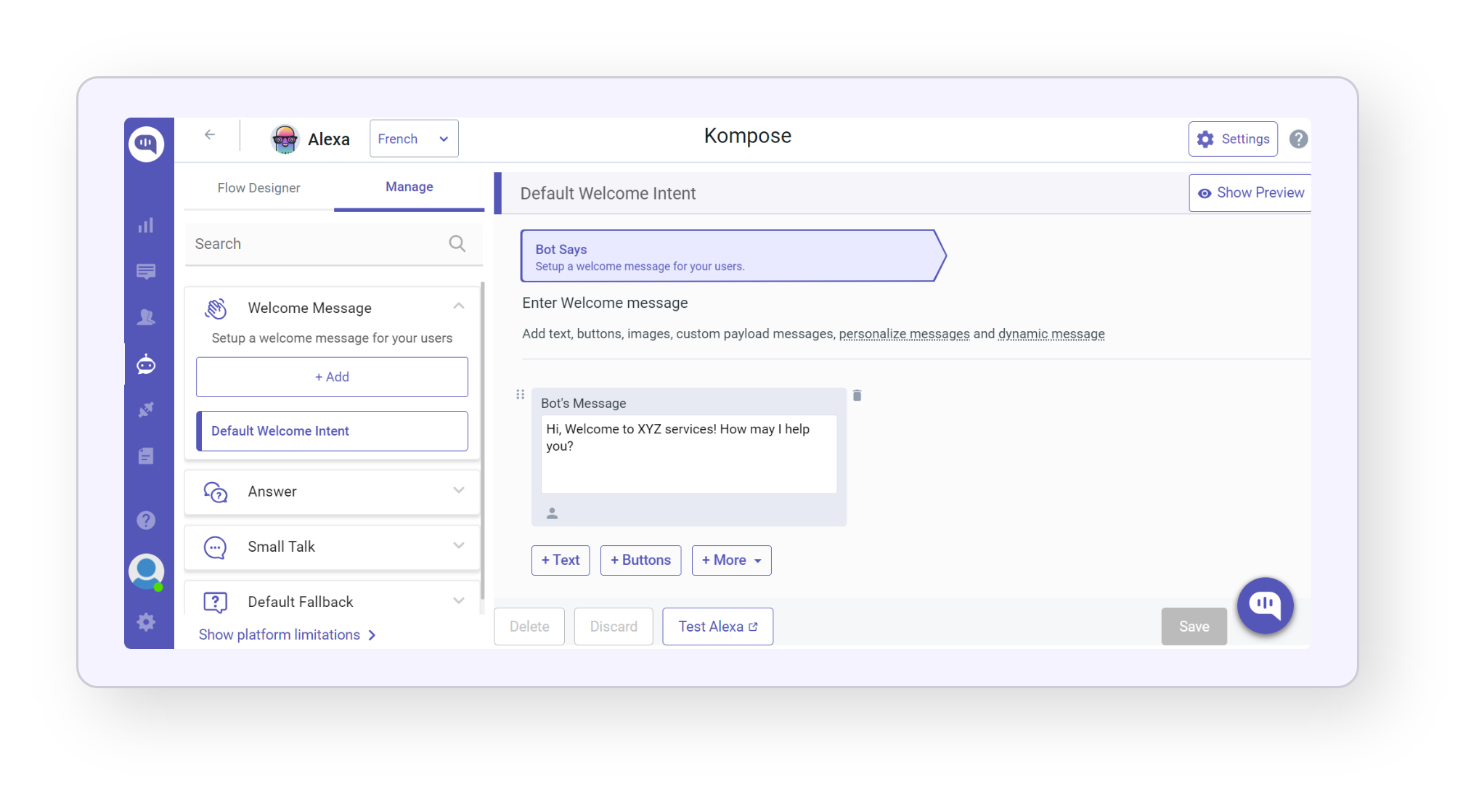Click the Show platform limitations expander
The height and width of the screenshot is (808, 1479).
click(x=288, y=634)
